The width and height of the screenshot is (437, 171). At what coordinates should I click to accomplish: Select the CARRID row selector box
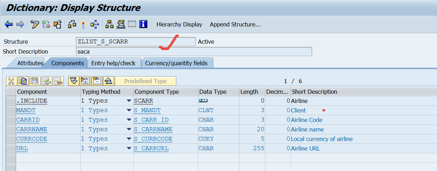click(x=11, y=120)
